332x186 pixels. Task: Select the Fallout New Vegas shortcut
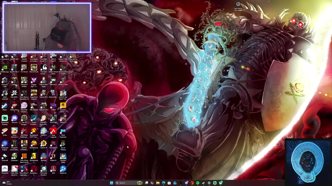click(x=44, y=82)
